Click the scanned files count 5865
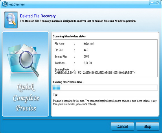The height and width of the screenshot is (133, 162). click(86, 56)
